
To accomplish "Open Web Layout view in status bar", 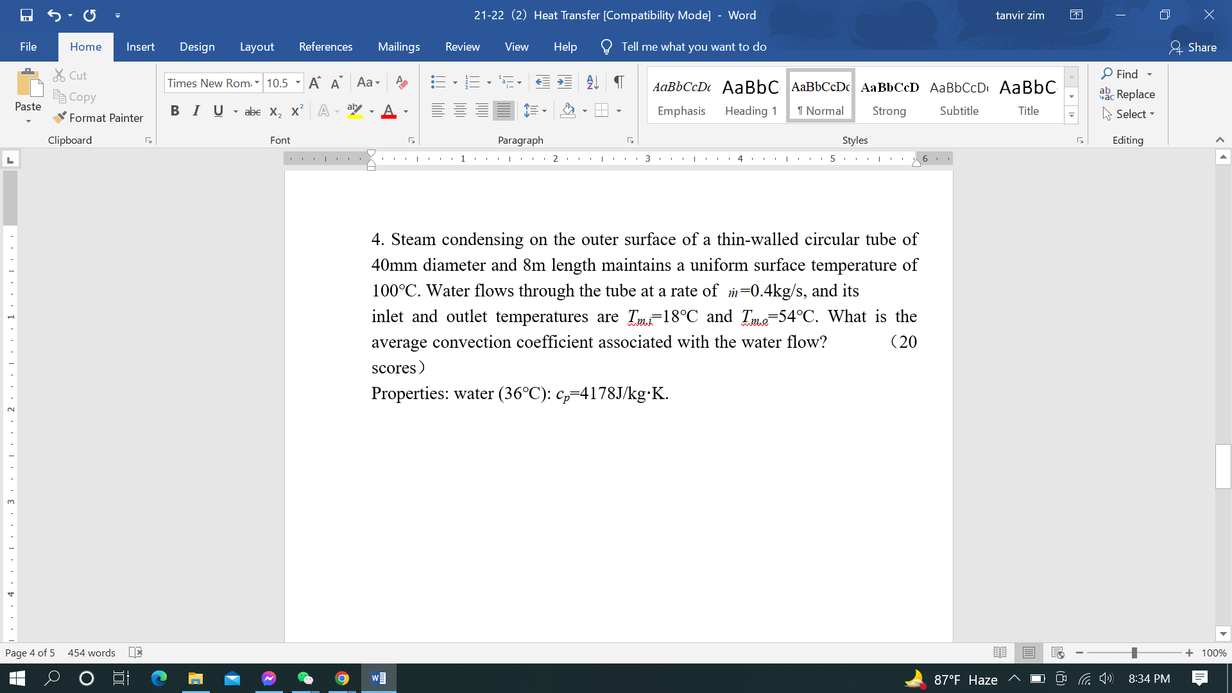I will point(1058,653).
